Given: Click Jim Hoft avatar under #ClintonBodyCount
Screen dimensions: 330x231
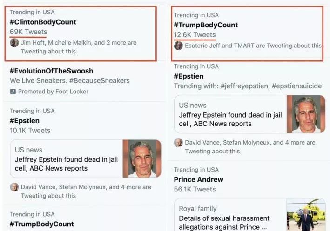Looking at the screenshot, I should (x=14, y=43).
